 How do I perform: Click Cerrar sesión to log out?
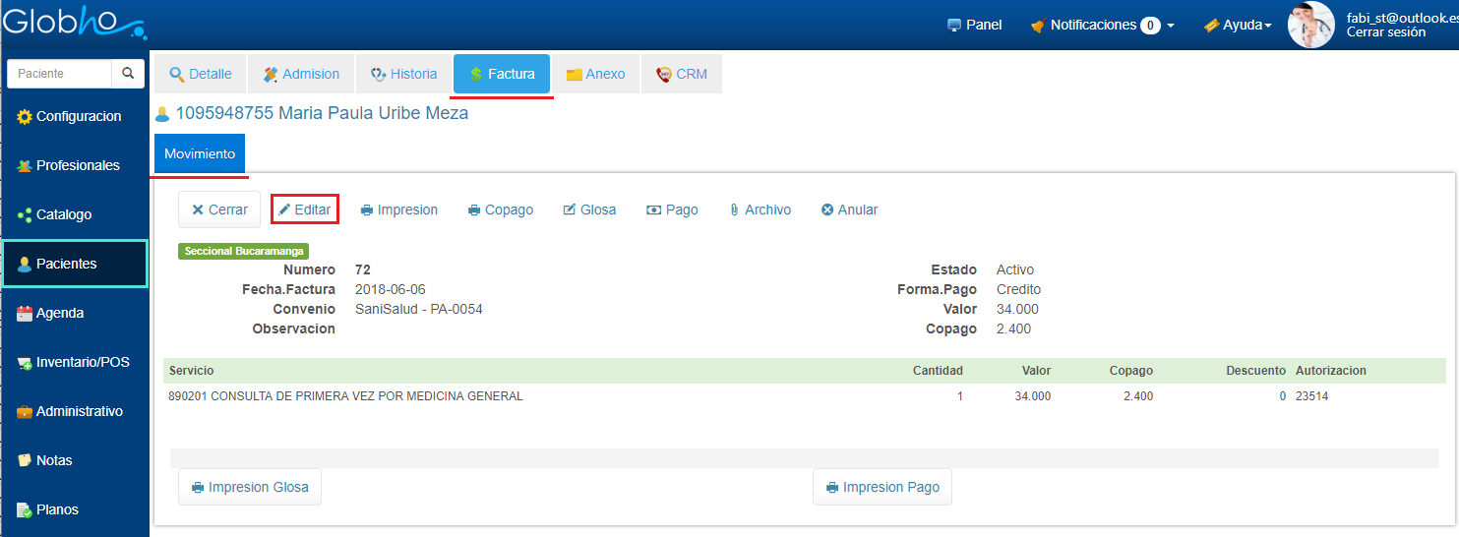(1385, 32)
